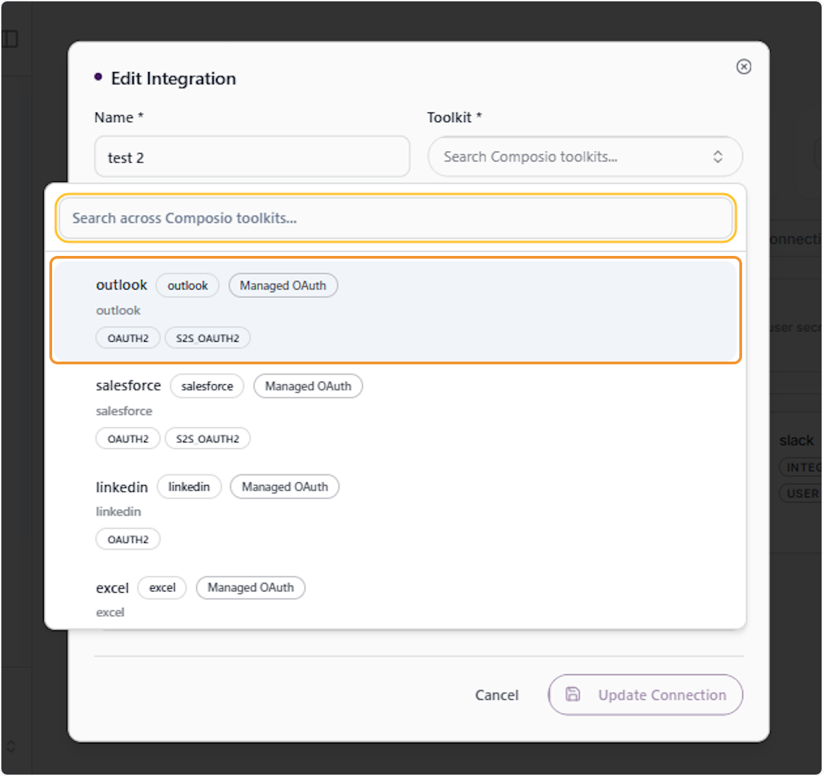Click the excel slug badge
This screenshot has width=823, height=776.
[x=163, y=587]
